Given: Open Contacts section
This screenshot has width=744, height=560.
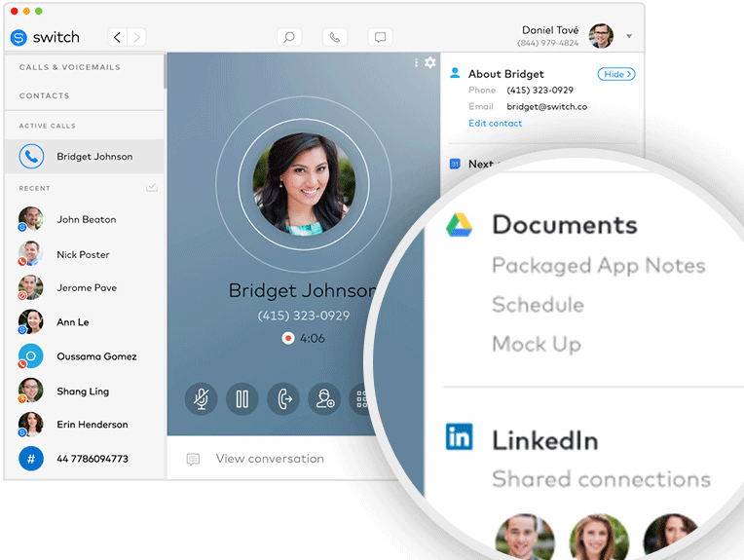Looking at the screenshot, I should click(45, 95).
